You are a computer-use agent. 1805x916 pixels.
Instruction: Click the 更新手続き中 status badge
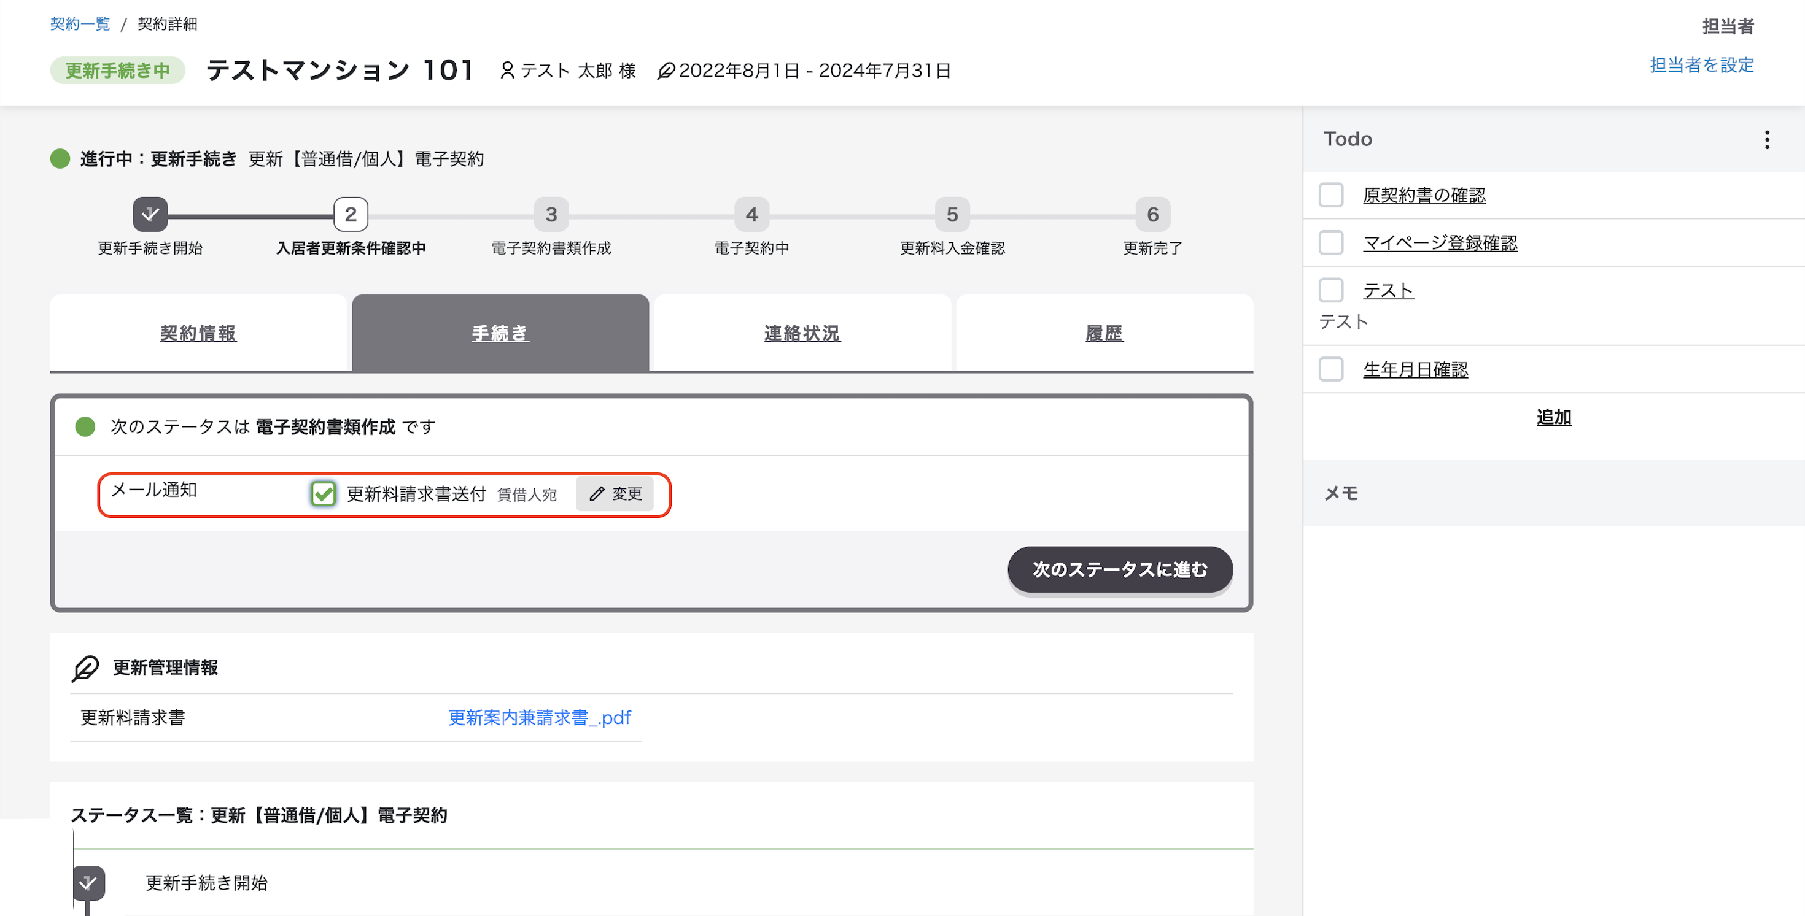(118, 70)
